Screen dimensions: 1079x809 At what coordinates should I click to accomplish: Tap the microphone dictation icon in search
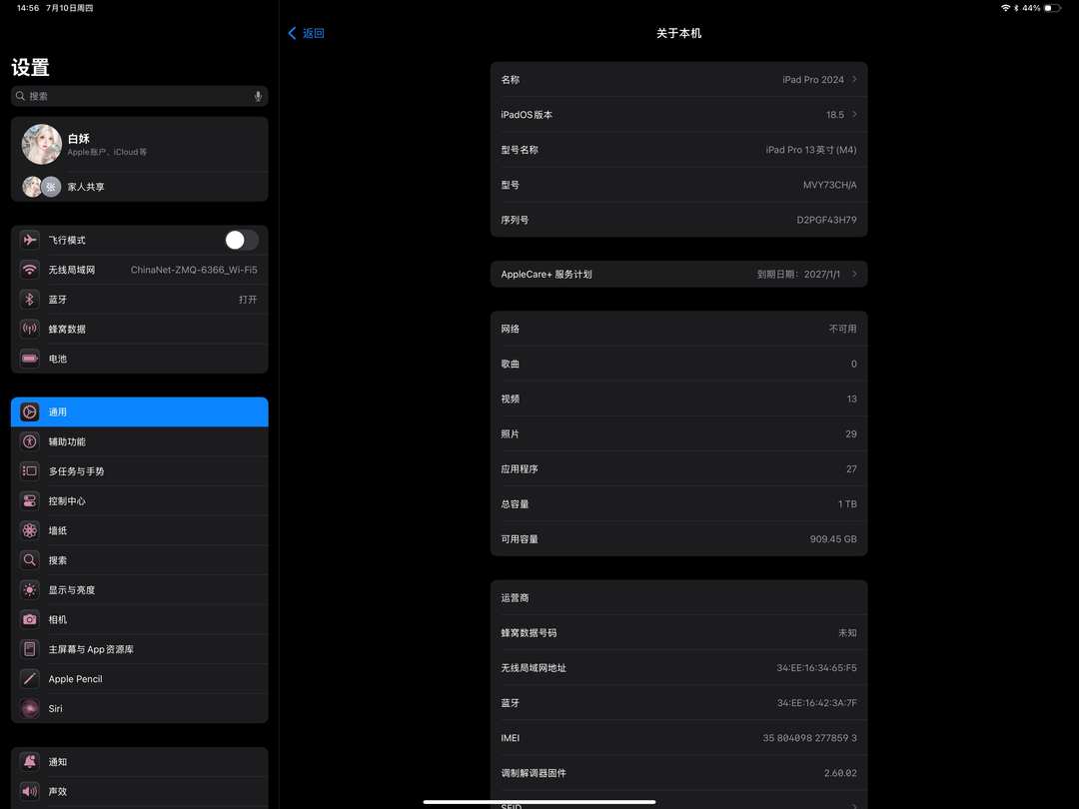click(258, 96)
